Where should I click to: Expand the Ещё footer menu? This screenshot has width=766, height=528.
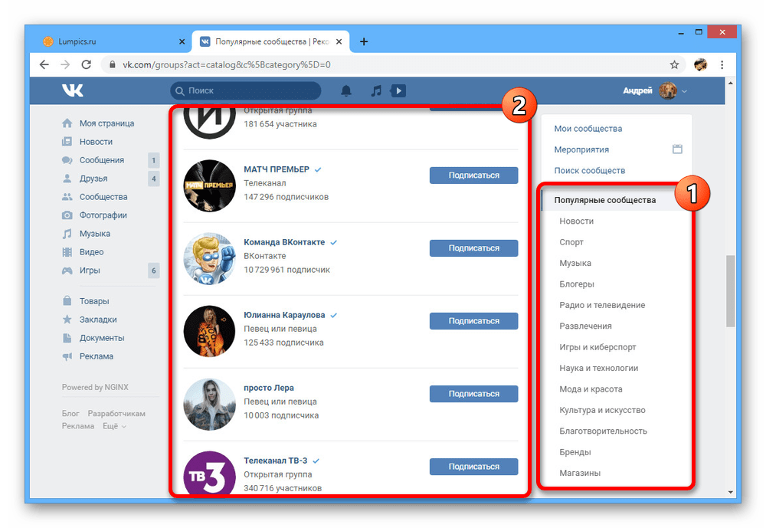[114, 426]
